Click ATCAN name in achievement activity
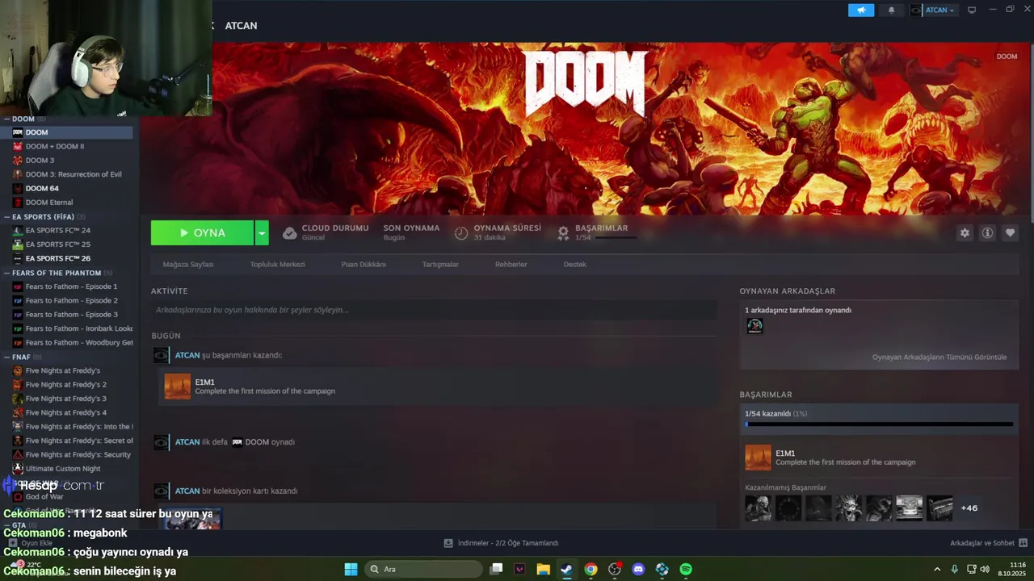 (187, 355)
